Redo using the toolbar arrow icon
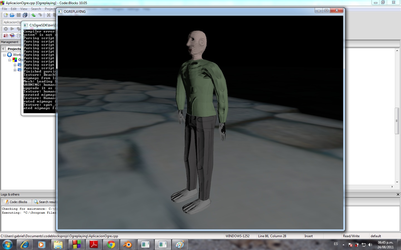This screenshot has height=250, width=401. point(40,15)
